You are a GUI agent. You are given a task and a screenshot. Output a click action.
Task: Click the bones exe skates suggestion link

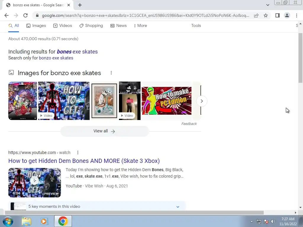77,51
